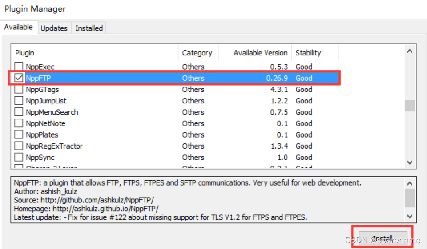
Task: Open the Updates tab
Action: point(54,28)
